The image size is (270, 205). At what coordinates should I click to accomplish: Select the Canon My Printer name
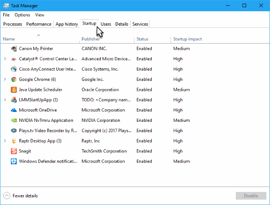point(36,49)
